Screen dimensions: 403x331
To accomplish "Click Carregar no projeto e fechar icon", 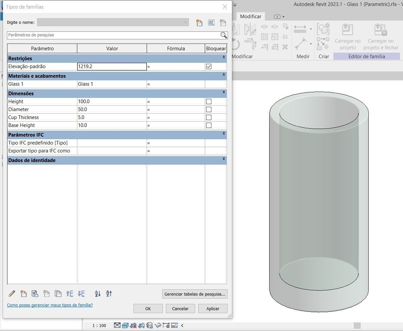I will pos(381,30).
